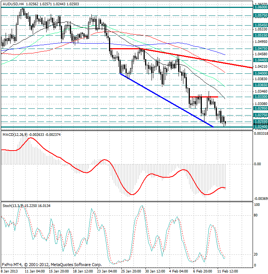Select the 1.03300 price level label
This screenshot has width=268, height=274.
(261, 97)
